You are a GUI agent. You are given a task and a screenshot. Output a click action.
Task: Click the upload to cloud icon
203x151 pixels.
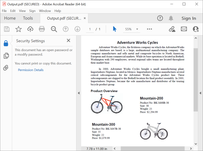tap(30, 29)
